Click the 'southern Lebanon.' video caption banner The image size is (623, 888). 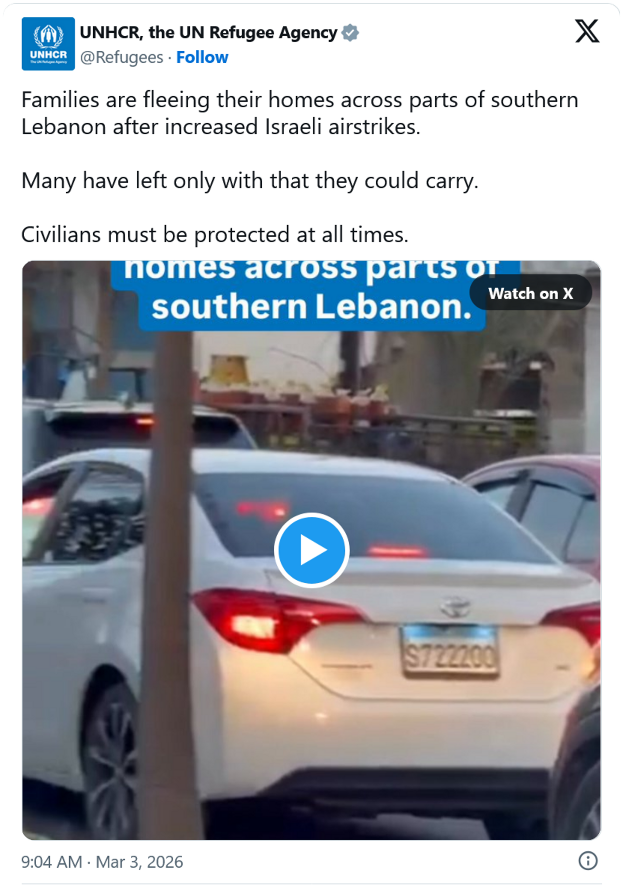click(x=311, y=307)
